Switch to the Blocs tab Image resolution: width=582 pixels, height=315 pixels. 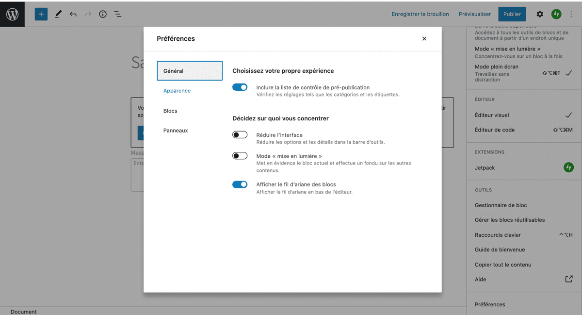click(x=170, y=111)
